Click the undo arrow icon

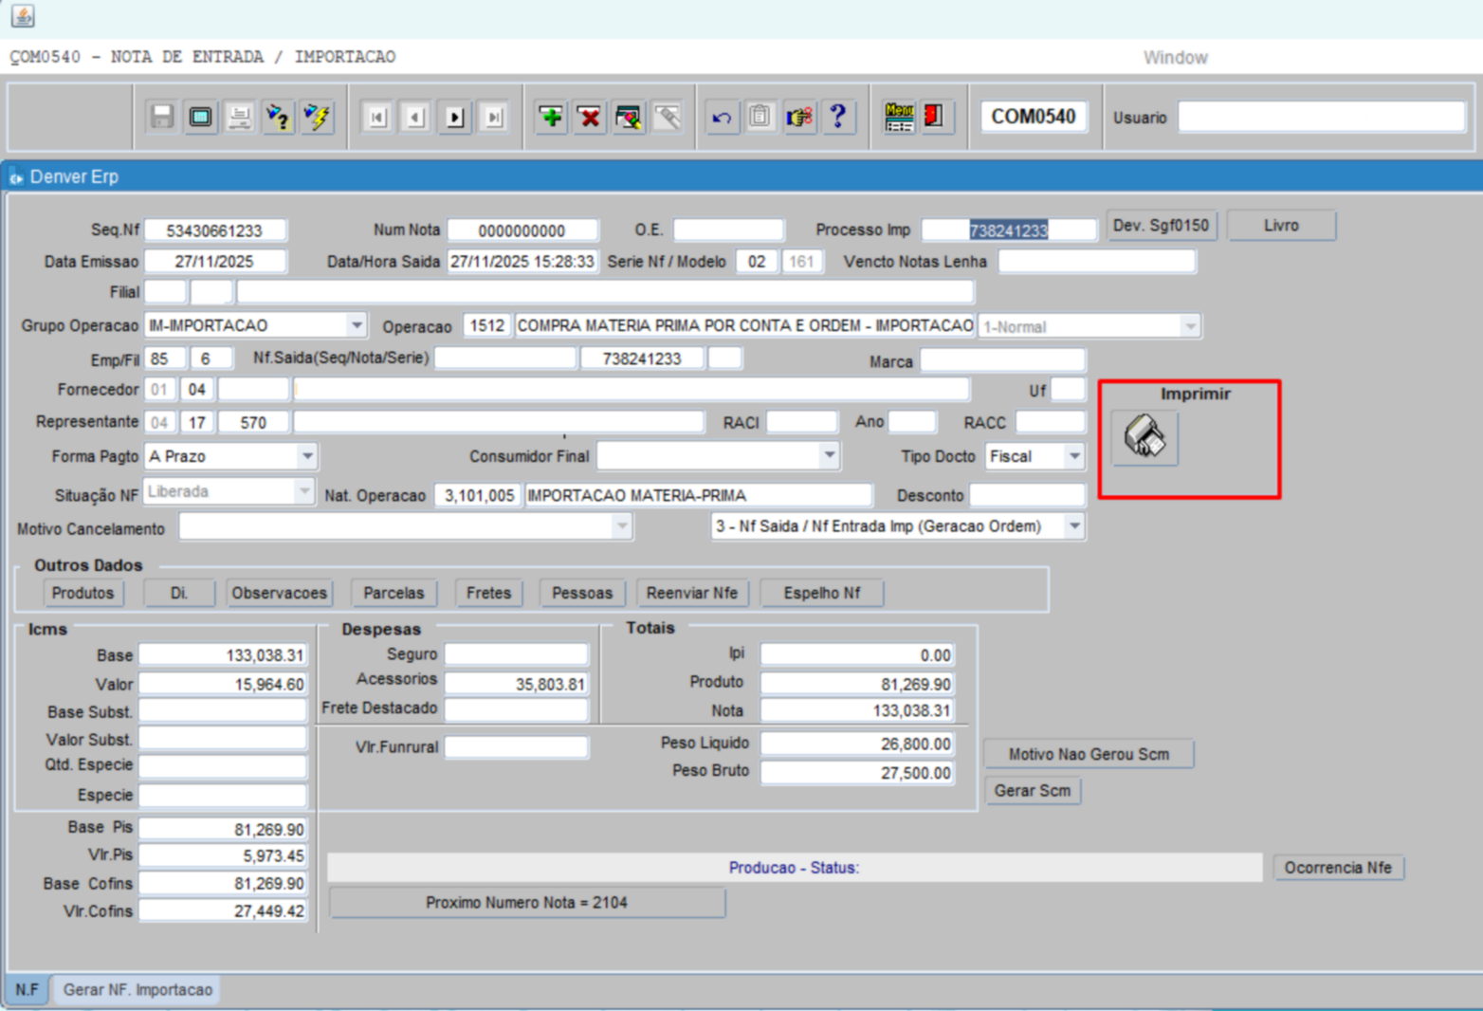pos(722,117)
